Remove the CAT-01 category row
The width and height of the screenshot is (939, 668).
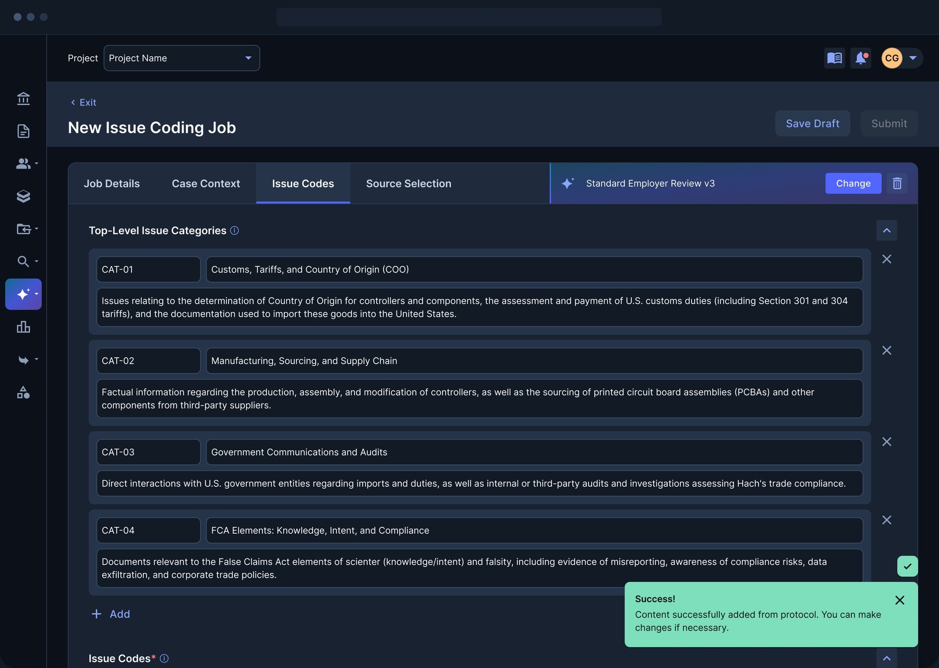coord(887,259)
